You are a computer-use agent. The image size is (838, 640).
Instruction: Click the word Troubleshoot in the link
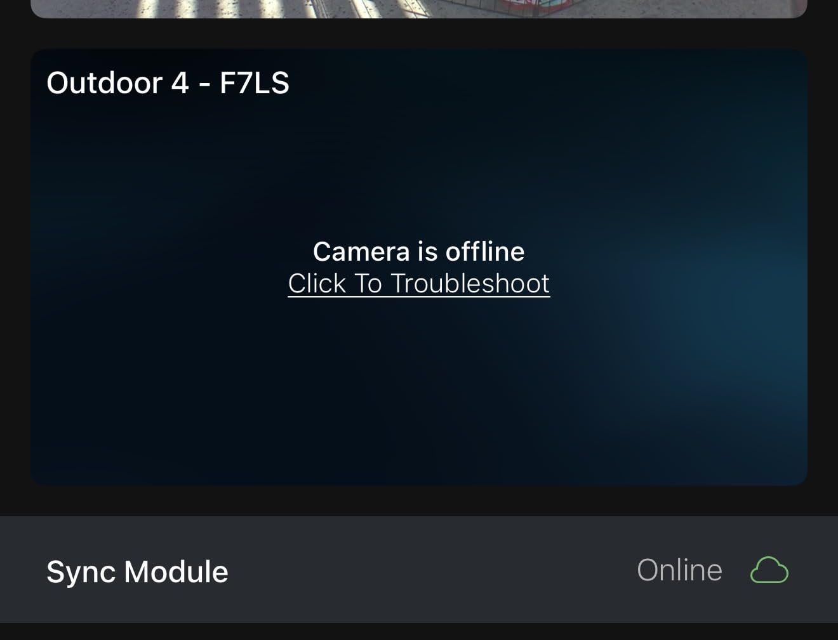pos(470,284)
